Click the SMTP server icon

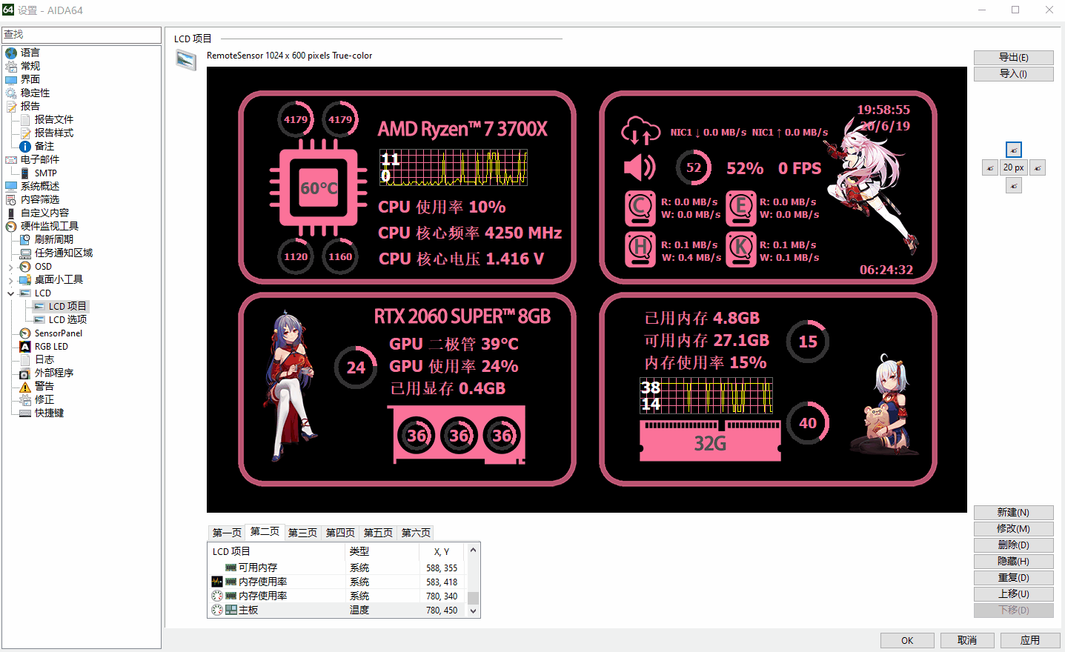(x=25, y=173)
